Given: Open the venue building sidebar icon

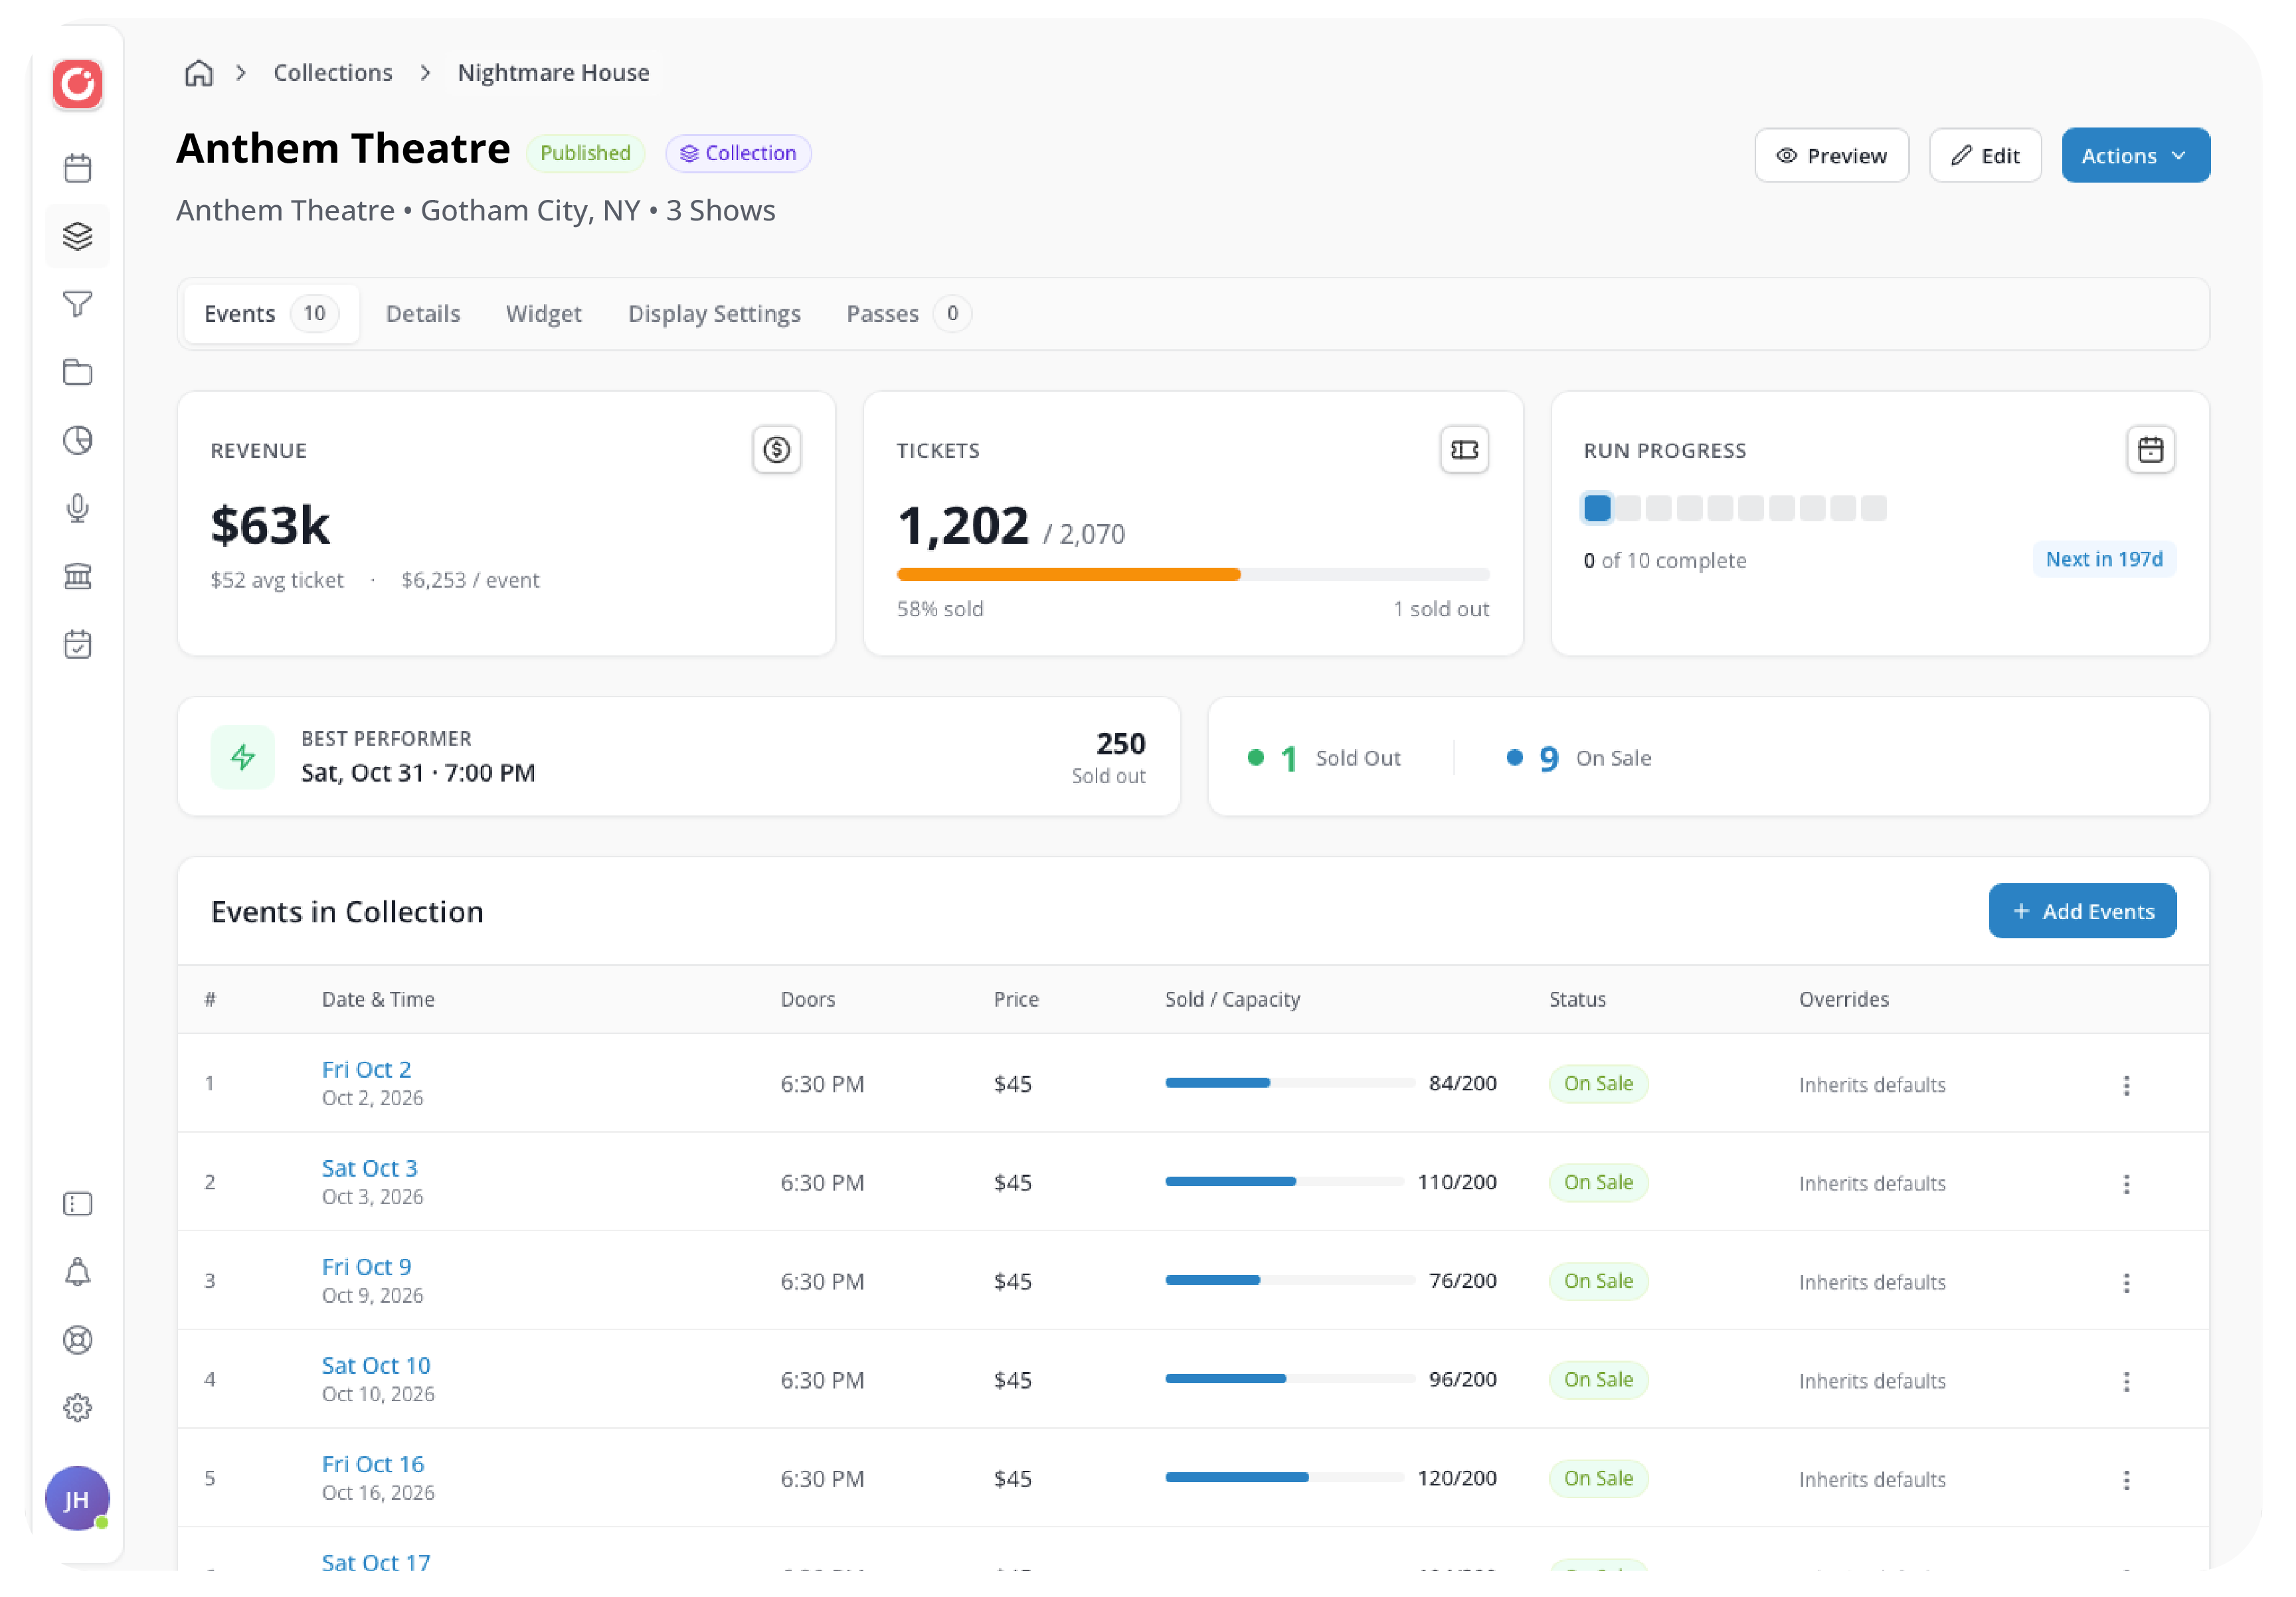Looking at the screenshot, I should [x=78, y=576].
